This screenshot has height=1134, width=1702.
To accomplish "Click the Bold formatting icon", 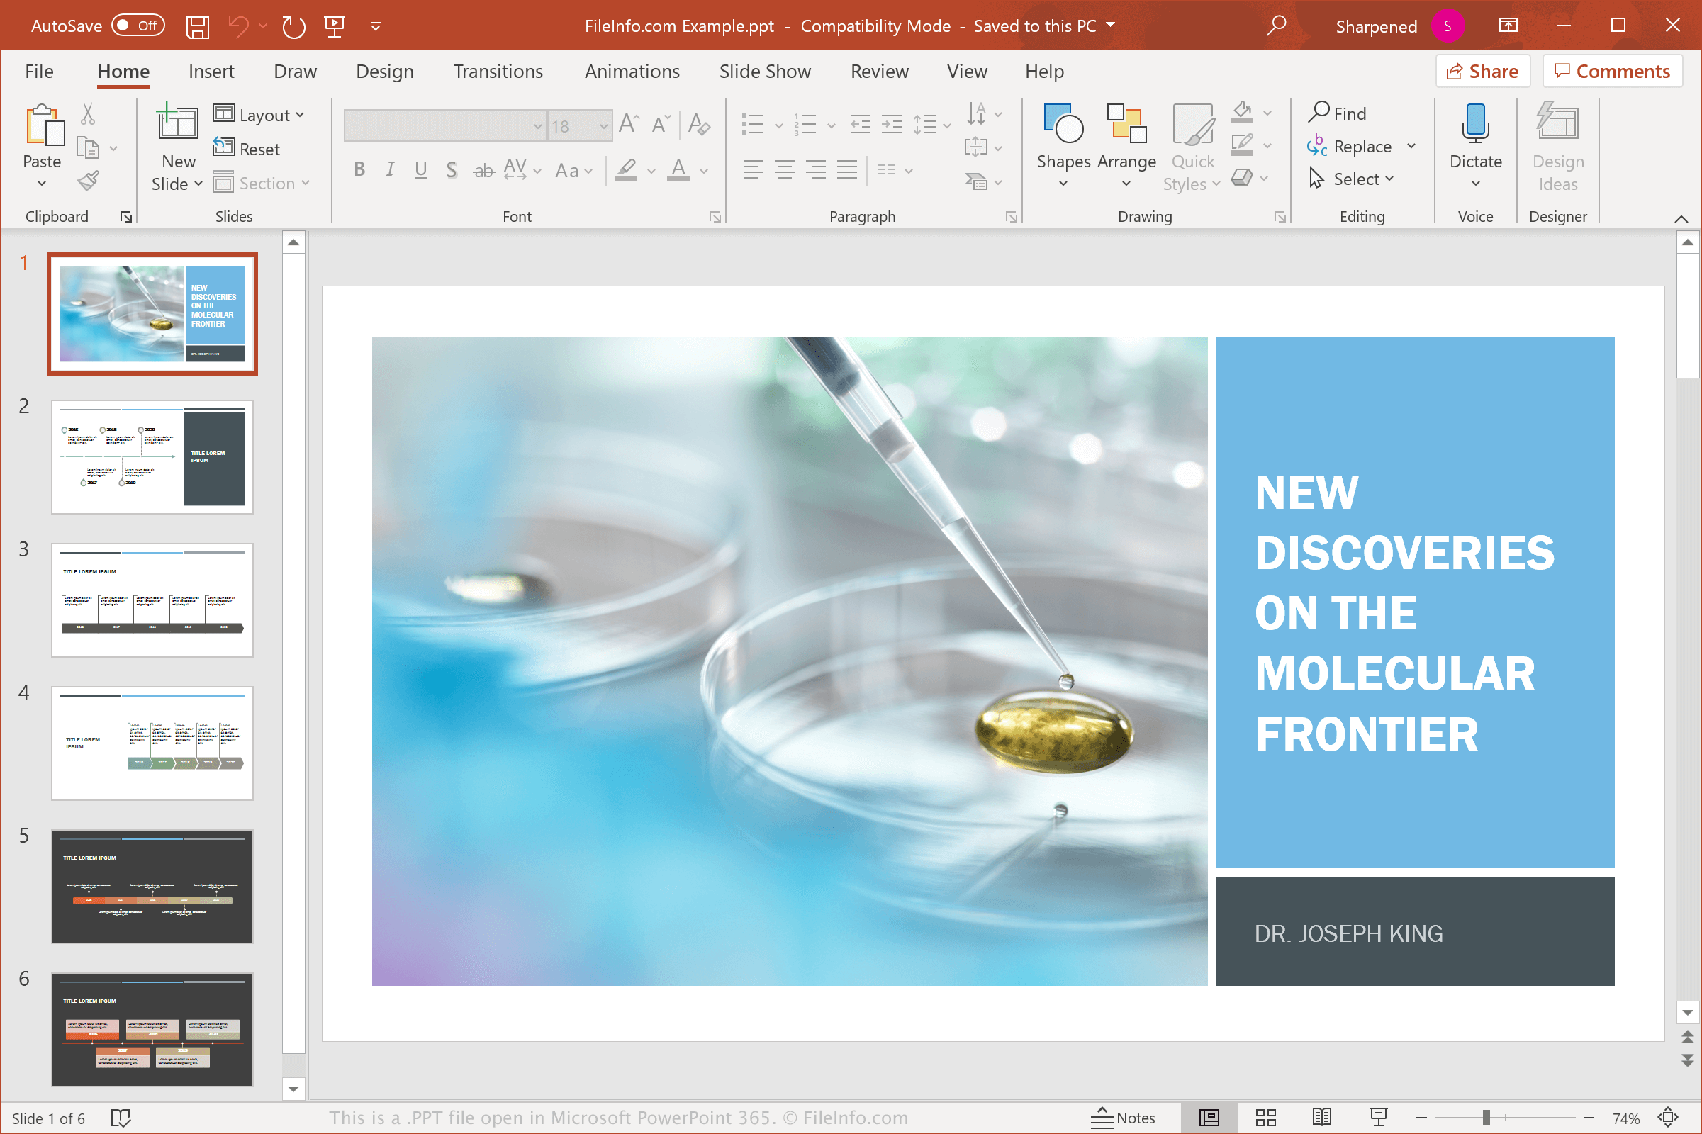I will pyautogui.click(x=358, y=169).
